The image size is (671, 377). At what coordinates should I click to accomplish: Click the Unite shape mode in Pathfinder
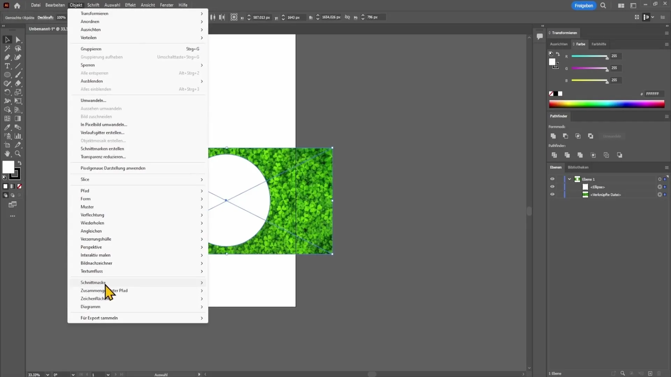[553, 136]
